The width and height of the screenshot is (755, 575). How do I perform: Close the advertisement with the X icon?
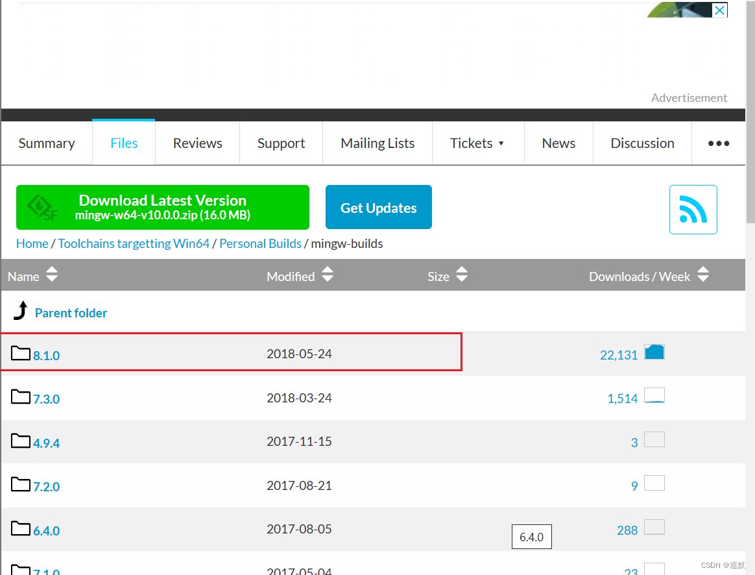719,10
